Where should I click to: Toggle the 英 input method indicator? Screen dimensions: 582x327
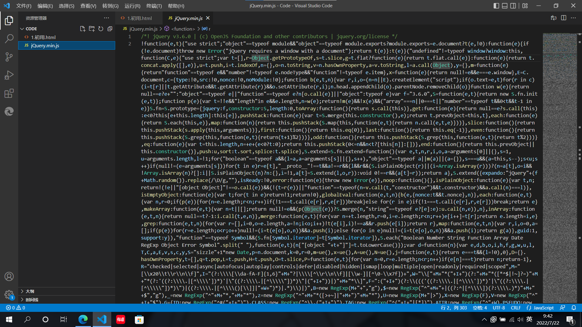(529, 319)
